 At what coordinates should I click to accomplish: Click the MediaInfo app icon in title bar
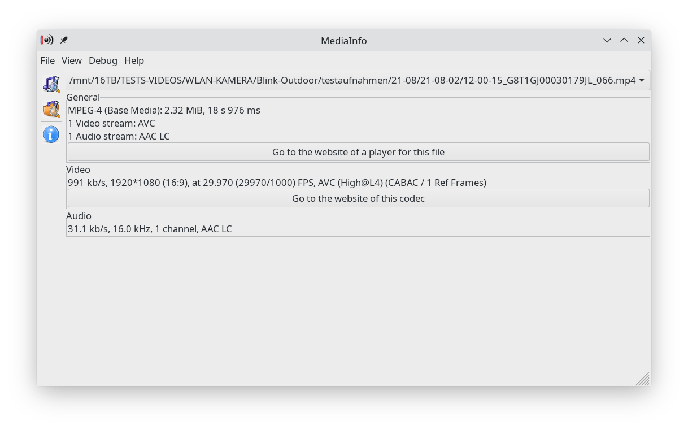(x=47, y=40)
